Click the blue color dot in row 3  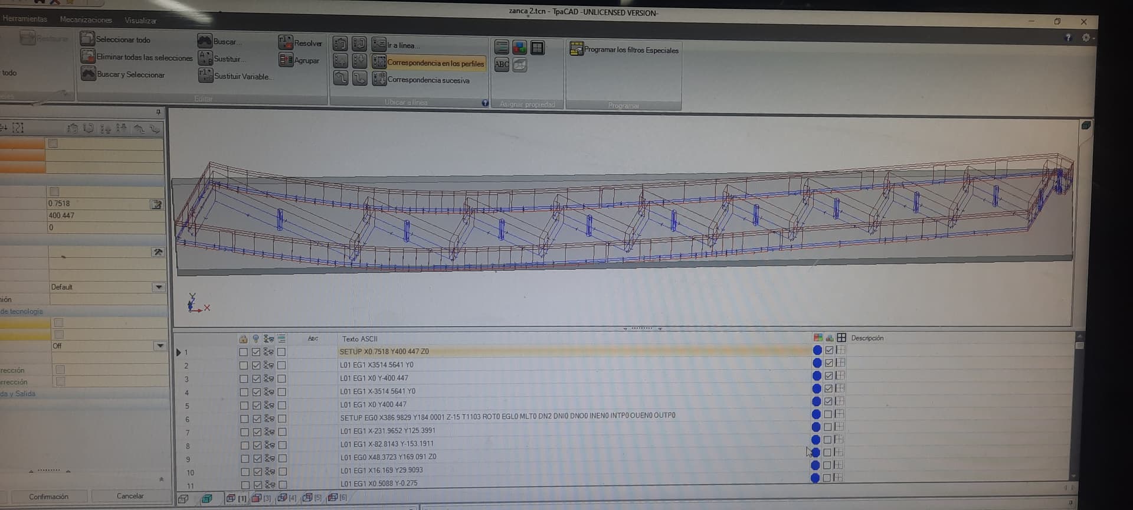coord(817,376)
